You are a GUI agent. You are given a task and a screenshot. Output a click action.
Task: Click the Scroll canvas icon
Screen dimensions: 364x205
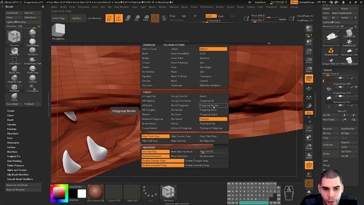point(309,42)
